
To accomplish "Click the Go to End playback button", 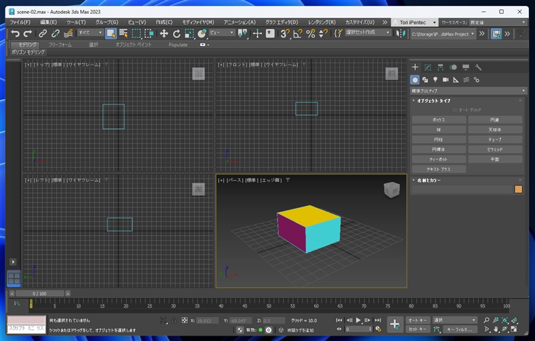I will (378, 320).
